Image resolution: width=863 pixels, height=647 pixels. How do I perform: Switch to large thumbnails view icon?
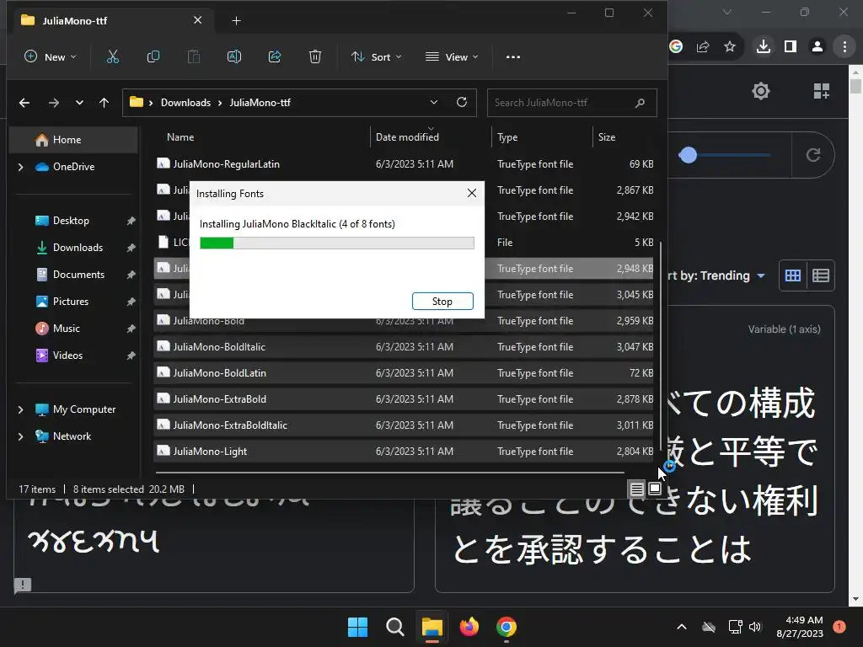point(654,489)
